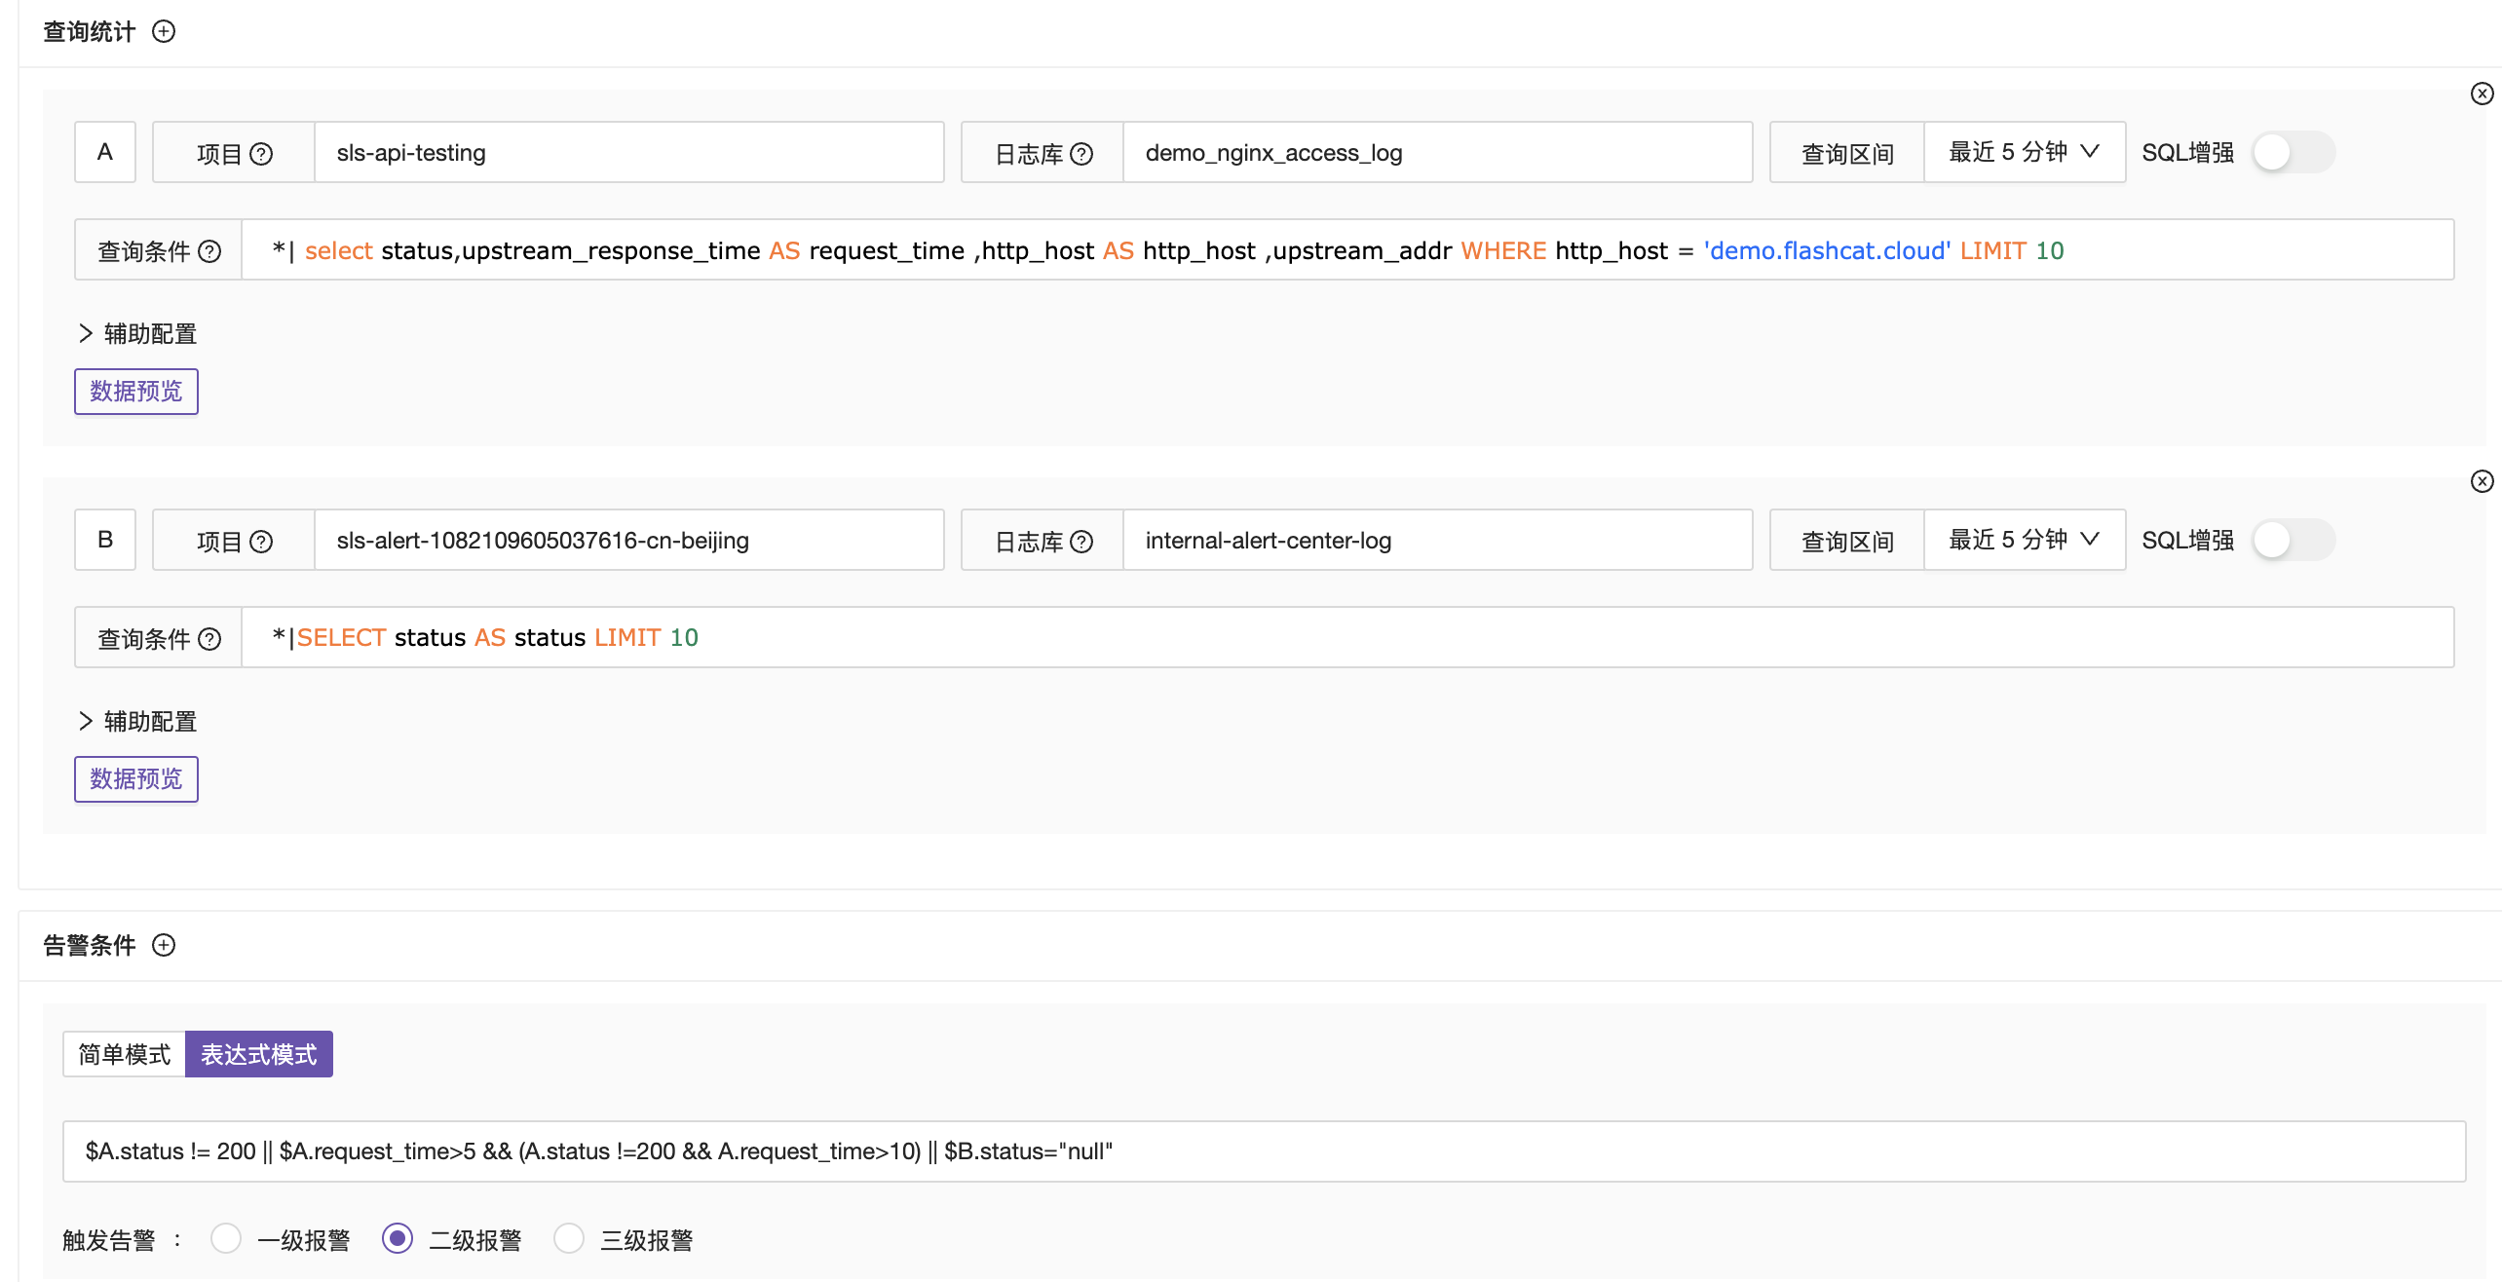Viewport: 2502px width, 1282px height.
Task: Switch to 简单模式 tab
Action: click(125, 1054)
